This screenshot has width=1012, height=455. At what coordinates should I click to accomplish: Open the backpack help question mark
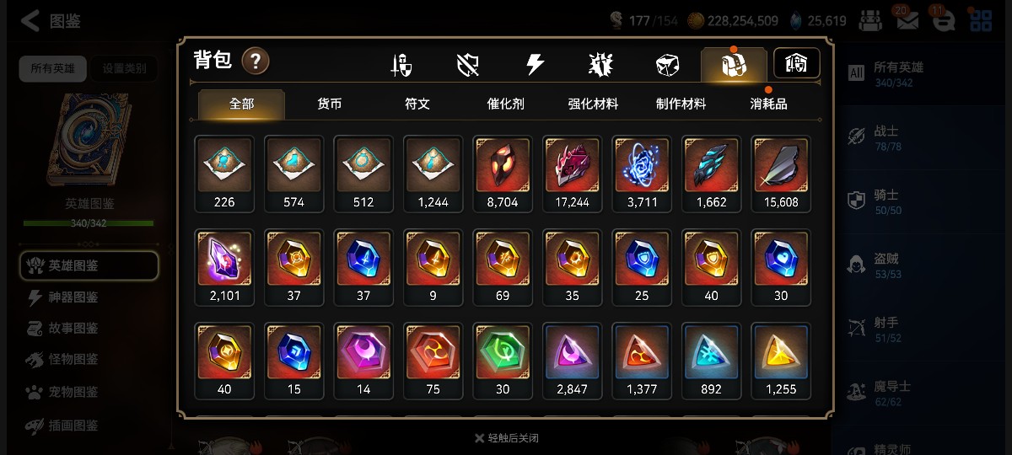(256, 62)
